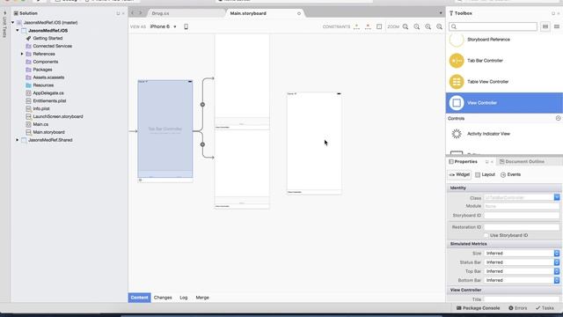Show the Widget properties tab
The image size is (563, 317).
click(459, 174)
